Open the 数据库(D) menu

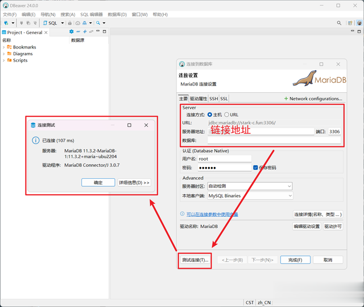117,14
